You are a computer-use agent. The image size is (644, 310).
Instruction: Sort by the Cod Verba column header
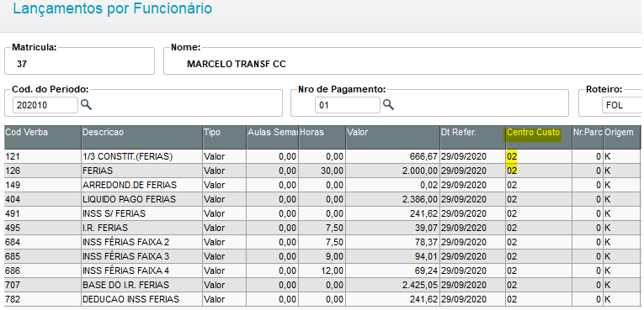[x=43, y=138]
